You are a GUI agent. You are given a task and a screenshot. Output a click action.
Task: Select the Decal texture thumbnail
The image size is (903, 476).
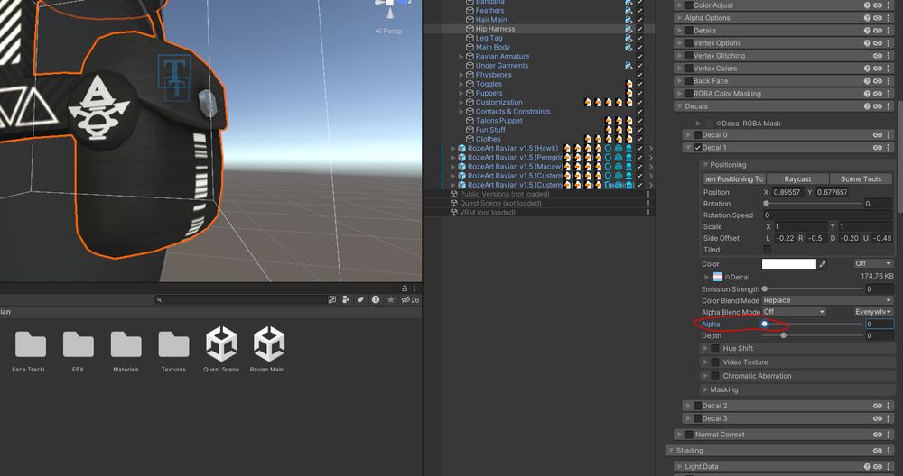pos(718,277)
